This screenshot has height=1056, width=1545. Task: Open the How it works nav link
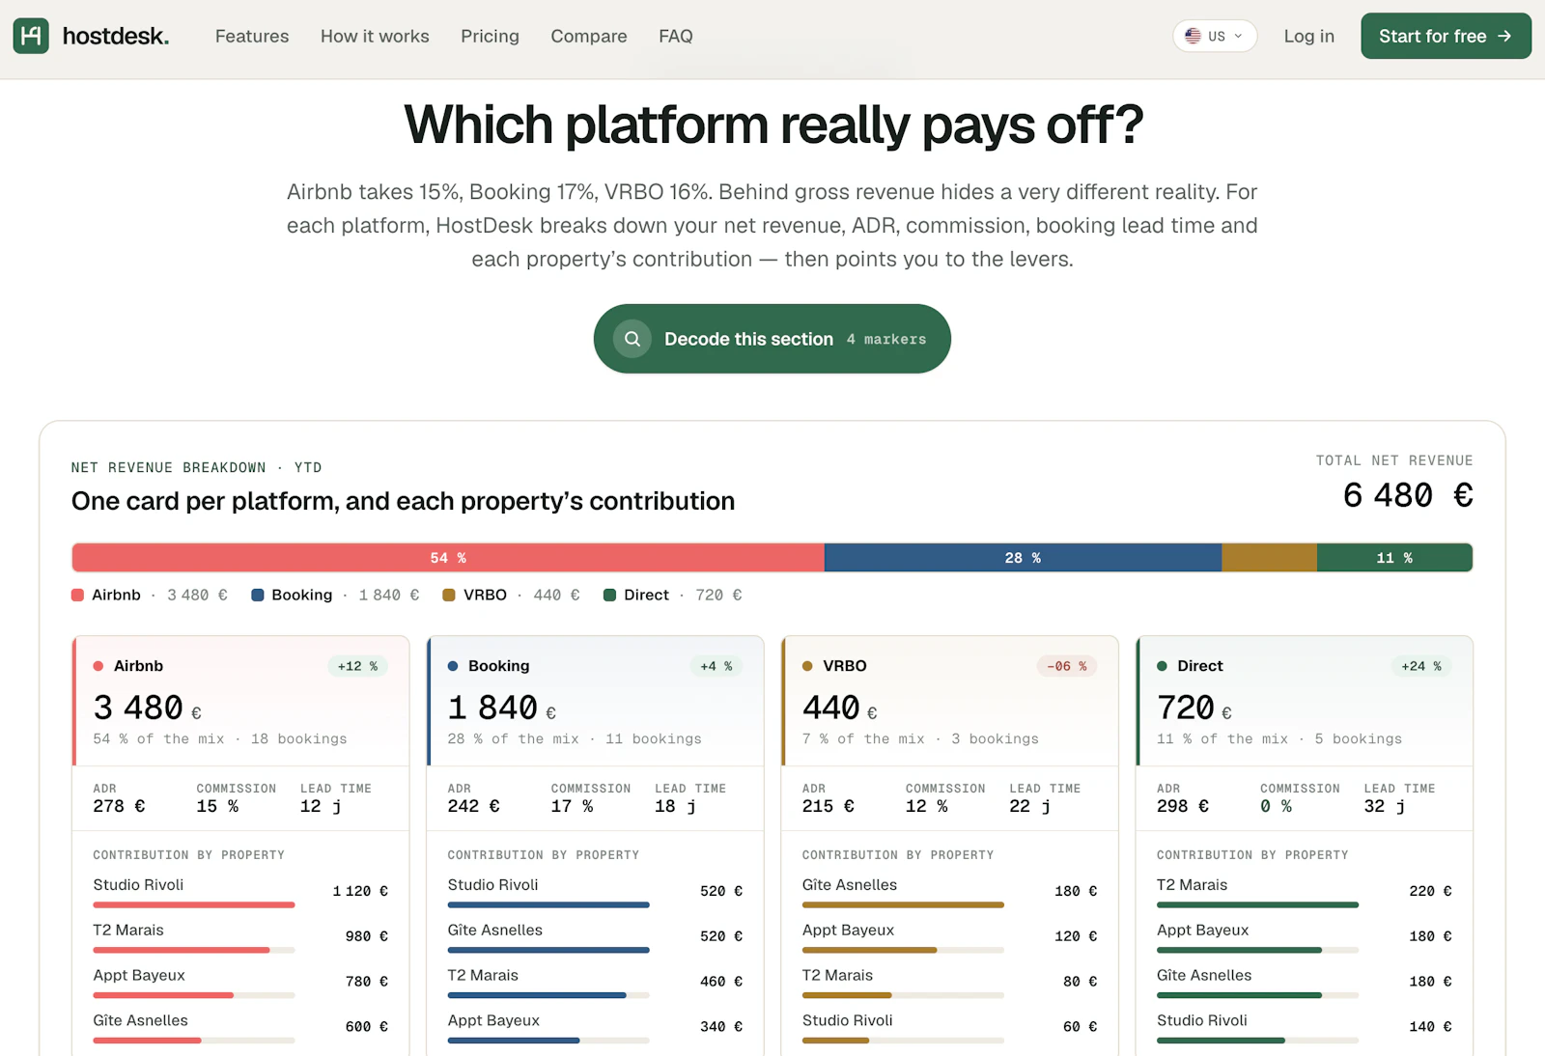click(x=375, y=36)
